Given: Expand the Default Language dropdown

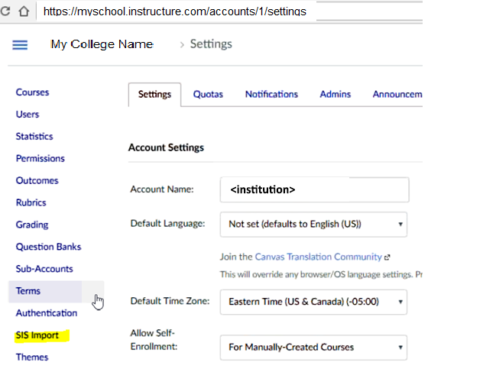Looking at the screenshot, I should 313,225.
